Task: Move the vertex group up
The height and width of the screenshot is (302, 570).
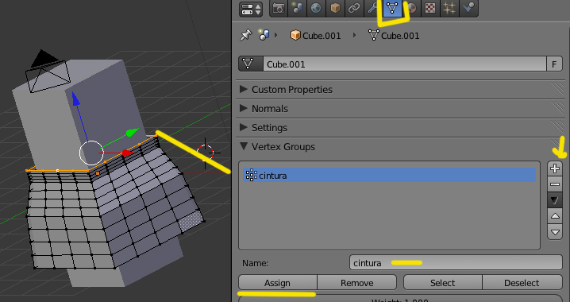Action: [x=555, y=216]
